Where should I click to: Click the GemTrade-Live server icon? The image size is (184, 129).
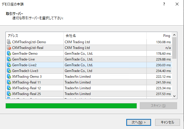[9, 59]
